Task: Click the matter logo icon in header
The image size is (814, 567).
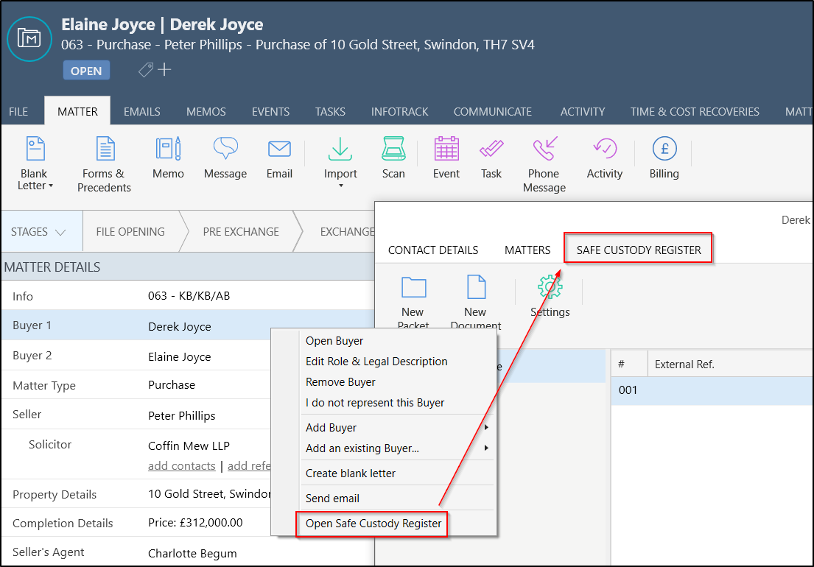Action: (x=29, y=39)
